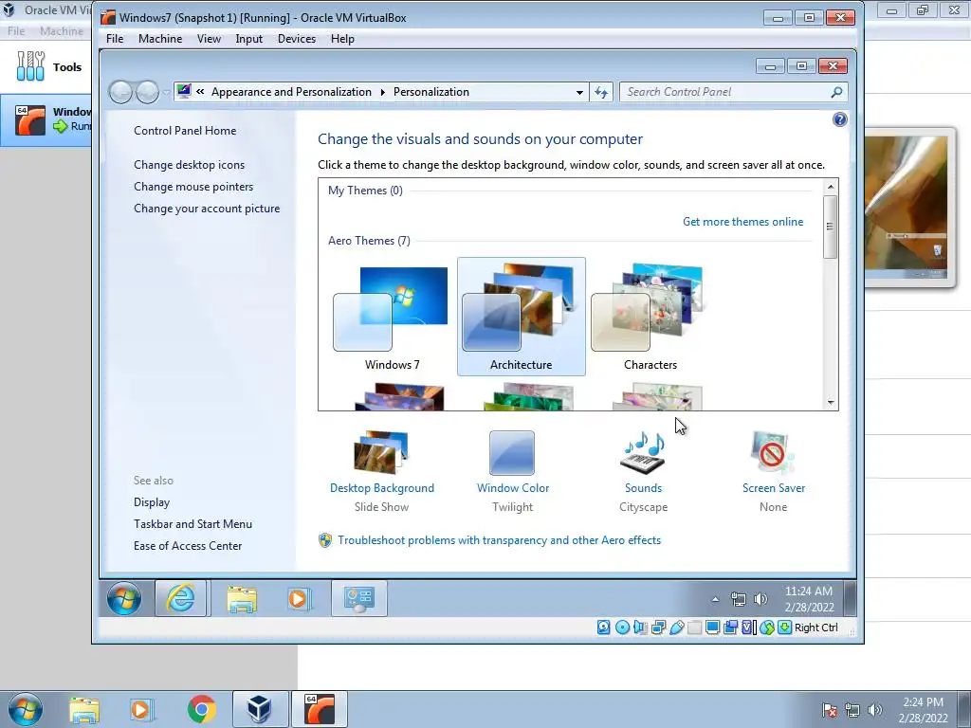Viewport: 971px width, 728px height.
Task: Open the Machine menu of VM window
Action: pos(159,38)
